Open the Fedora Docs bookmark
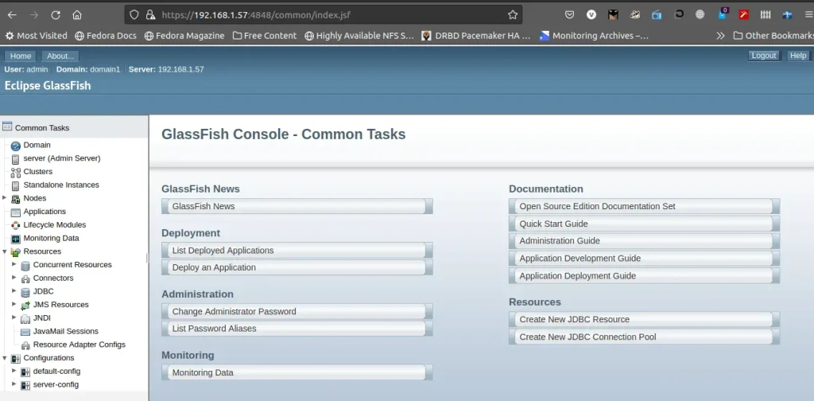Screen dimensions: 814x401 click(x=106, y=36)
